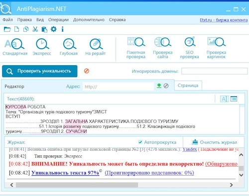Screen dimensions: 249x196
Task: Click the AntiPlagiarism.NET logo icon
Action: pyautogui.click(x=5, y=8)
